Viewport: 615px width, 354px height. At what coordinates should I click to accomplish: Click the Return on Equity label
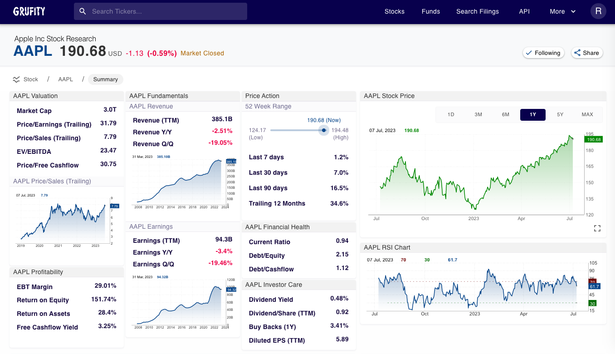43,300
